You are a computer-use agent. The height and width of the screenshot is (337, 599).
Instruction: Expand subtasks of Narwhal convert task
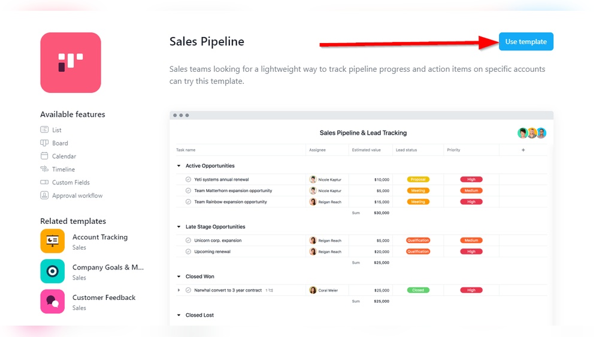coord(179,290)
